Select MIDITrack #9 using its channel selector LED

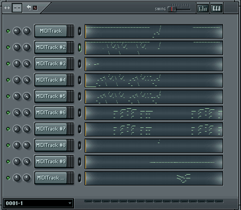79,162
